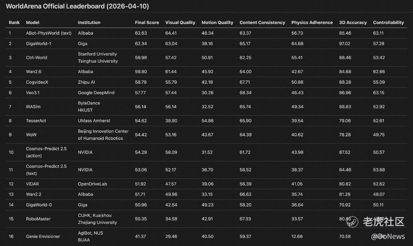Click the Beijing Innovation Center institution cell
The height and width of the screenshot is (246, 413).
pyautogui.click(x=103, y=135)
